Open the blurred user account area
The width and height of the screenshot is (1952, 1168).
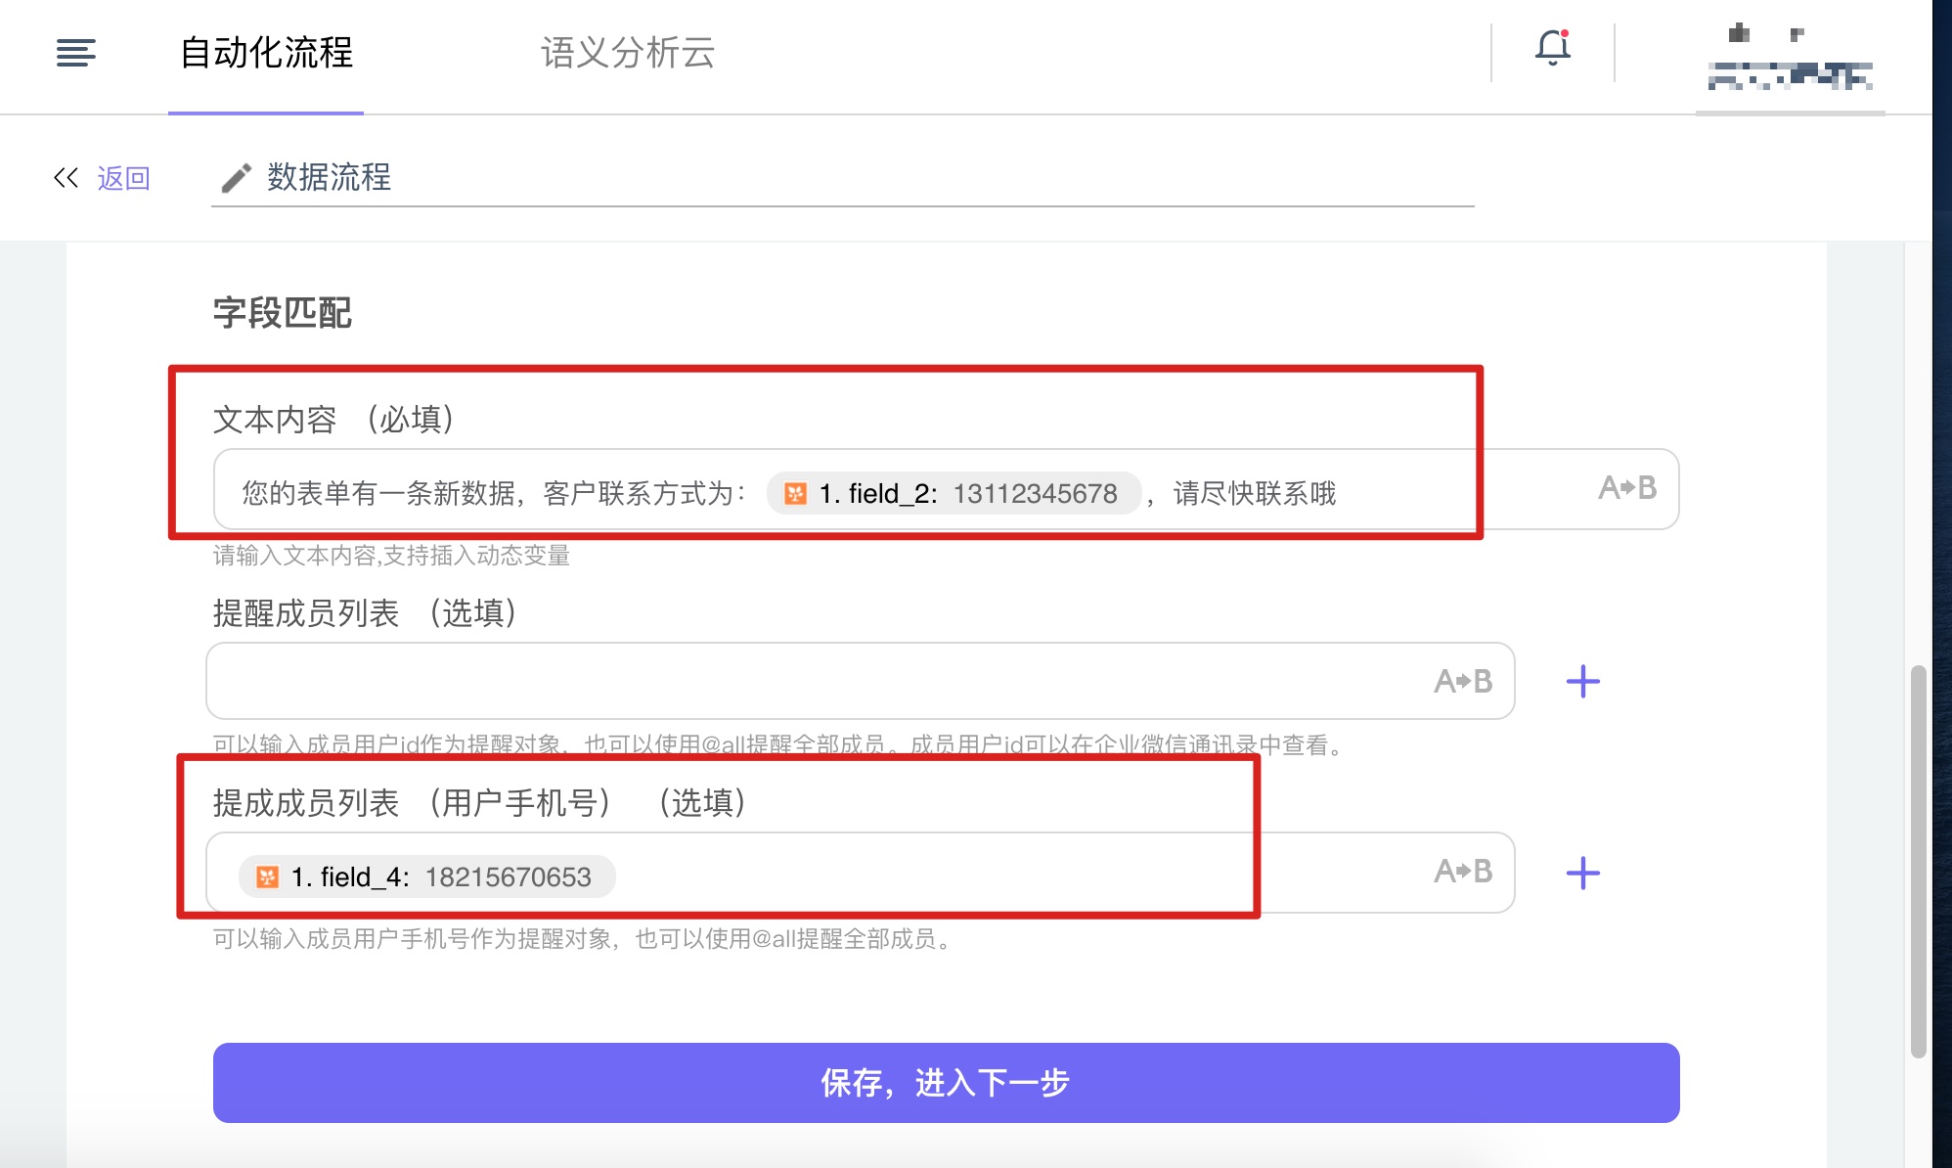point(1790,59)
